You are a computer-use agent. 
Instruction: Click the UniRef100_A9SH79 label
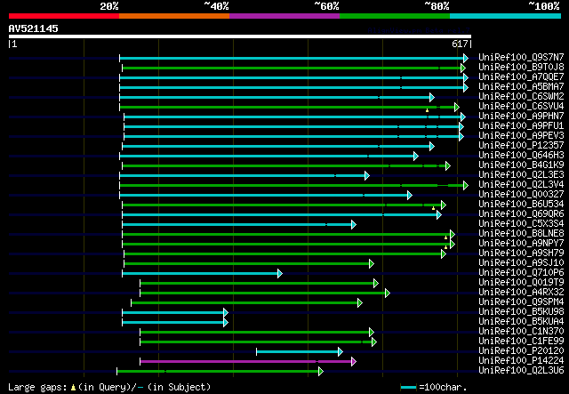pyautogui.click(x=521, y=253)
